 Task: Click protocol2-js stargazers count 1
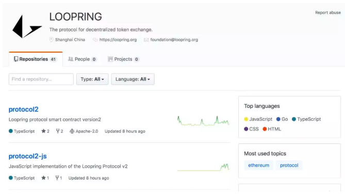pyautogui.click(x=48, y=178)
